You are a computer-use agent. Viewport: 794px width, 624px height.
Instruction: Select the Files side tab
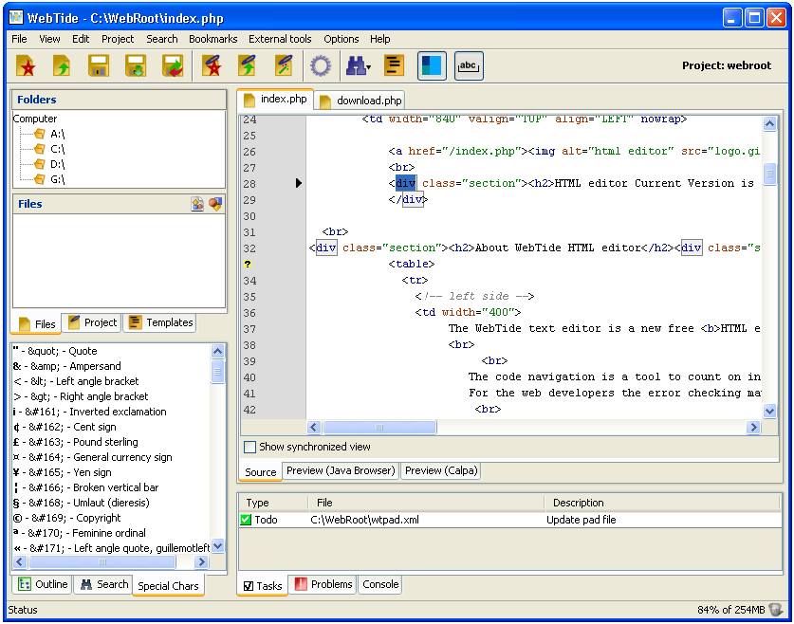(36, 324)
